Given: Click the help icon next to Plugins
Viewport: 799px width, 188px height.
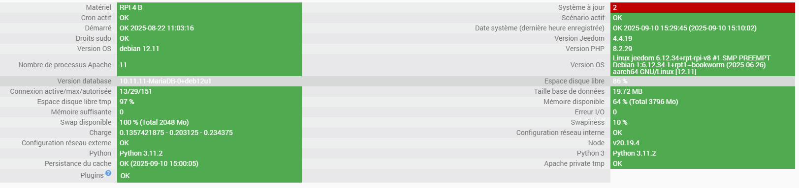Looking at the screenshot, I should coord(108,173).
